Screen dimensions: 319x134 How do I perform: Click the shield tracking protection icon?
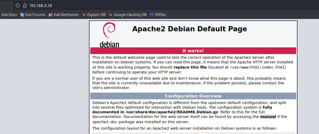[x=17, y=5]
